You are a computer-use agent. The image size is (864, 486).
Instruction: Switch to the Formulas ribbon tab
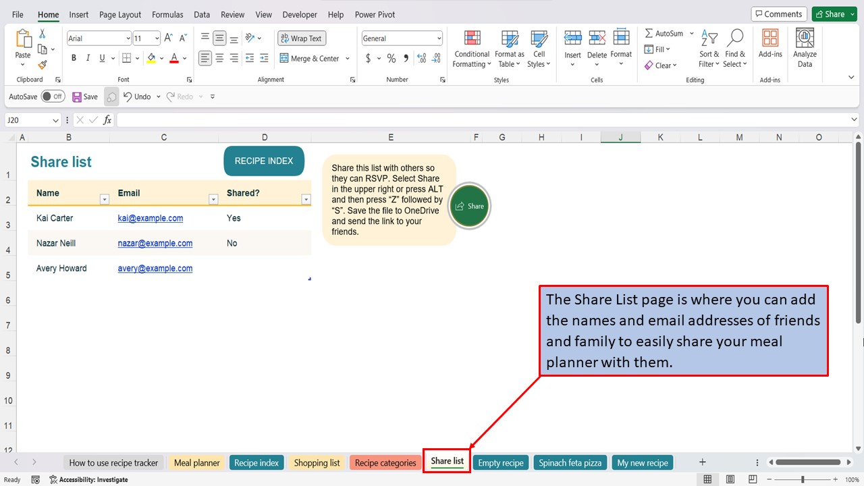(x=167, y=14)
